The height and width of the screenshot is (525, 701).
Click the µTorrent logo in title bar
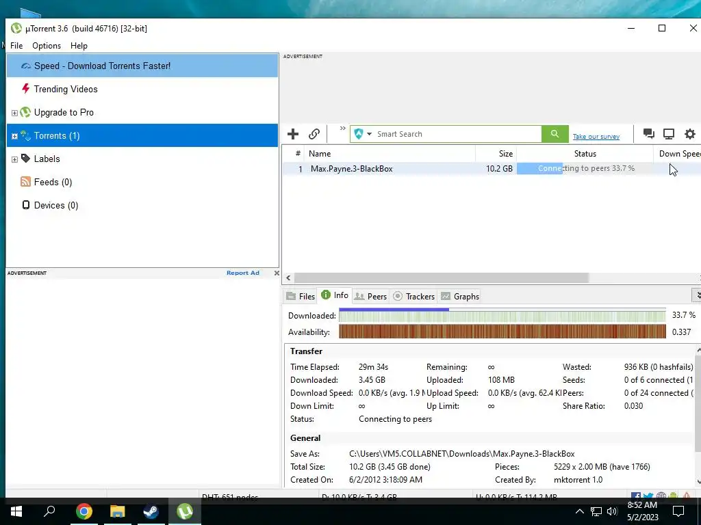click(16, 28)
